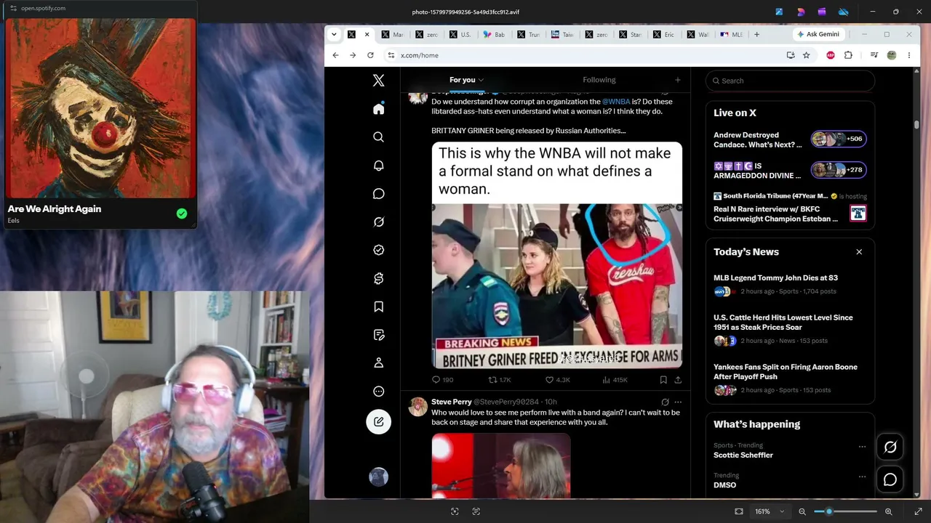Click the x.com/home address bar
This screenshot has width=931, height=523.
coord(582,55)
